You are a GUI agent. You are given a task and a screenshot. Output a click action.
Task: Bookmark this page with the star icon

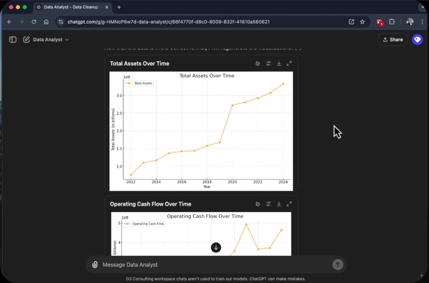362,22
